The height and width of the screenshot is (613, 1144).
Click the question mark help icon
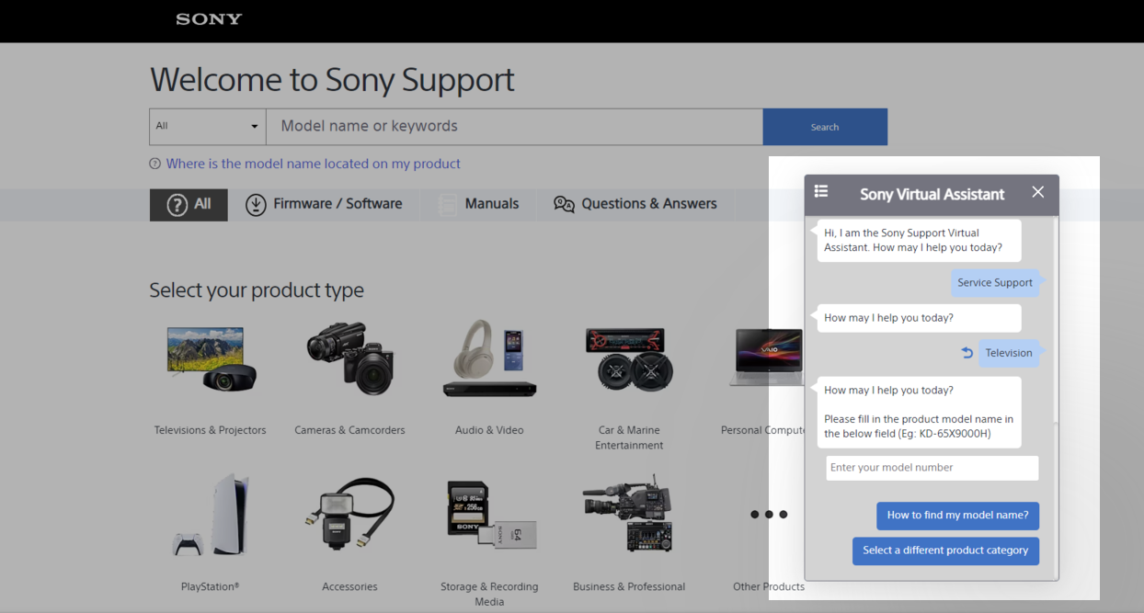pyautogui.click(x=154, y=164)
